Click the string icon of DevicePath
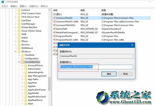 pyautogui.click(x=54, y=29)
